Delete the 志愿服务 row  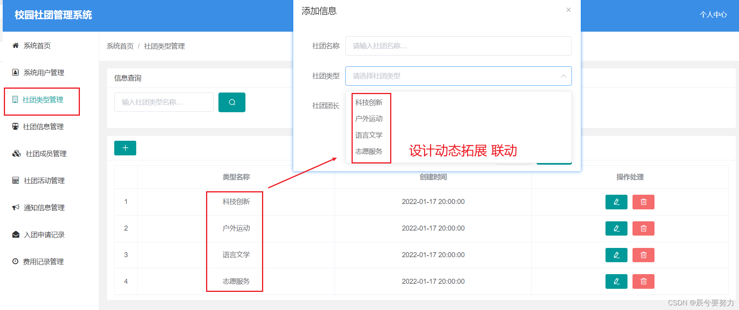(643, 281)
